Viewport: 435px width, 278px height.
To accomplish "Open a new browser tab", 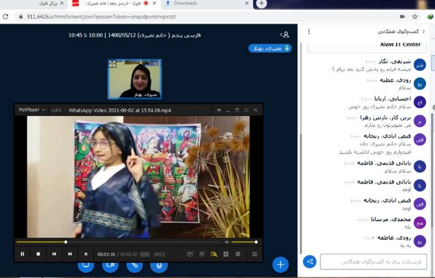I will click(x=262, y=3).
